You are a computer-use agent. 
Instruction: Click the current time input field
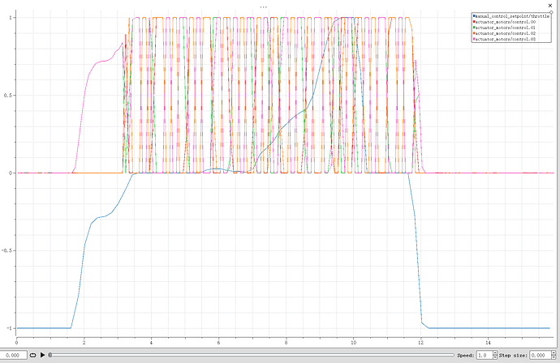(x=14, y=355)
